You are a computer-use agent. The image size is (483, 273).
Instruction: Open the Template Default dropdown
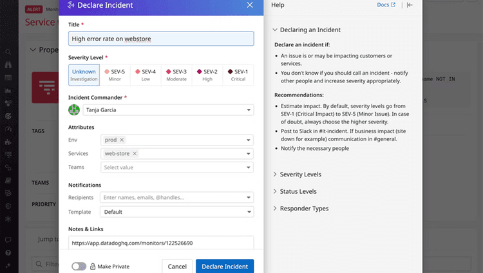pos(177,212)
